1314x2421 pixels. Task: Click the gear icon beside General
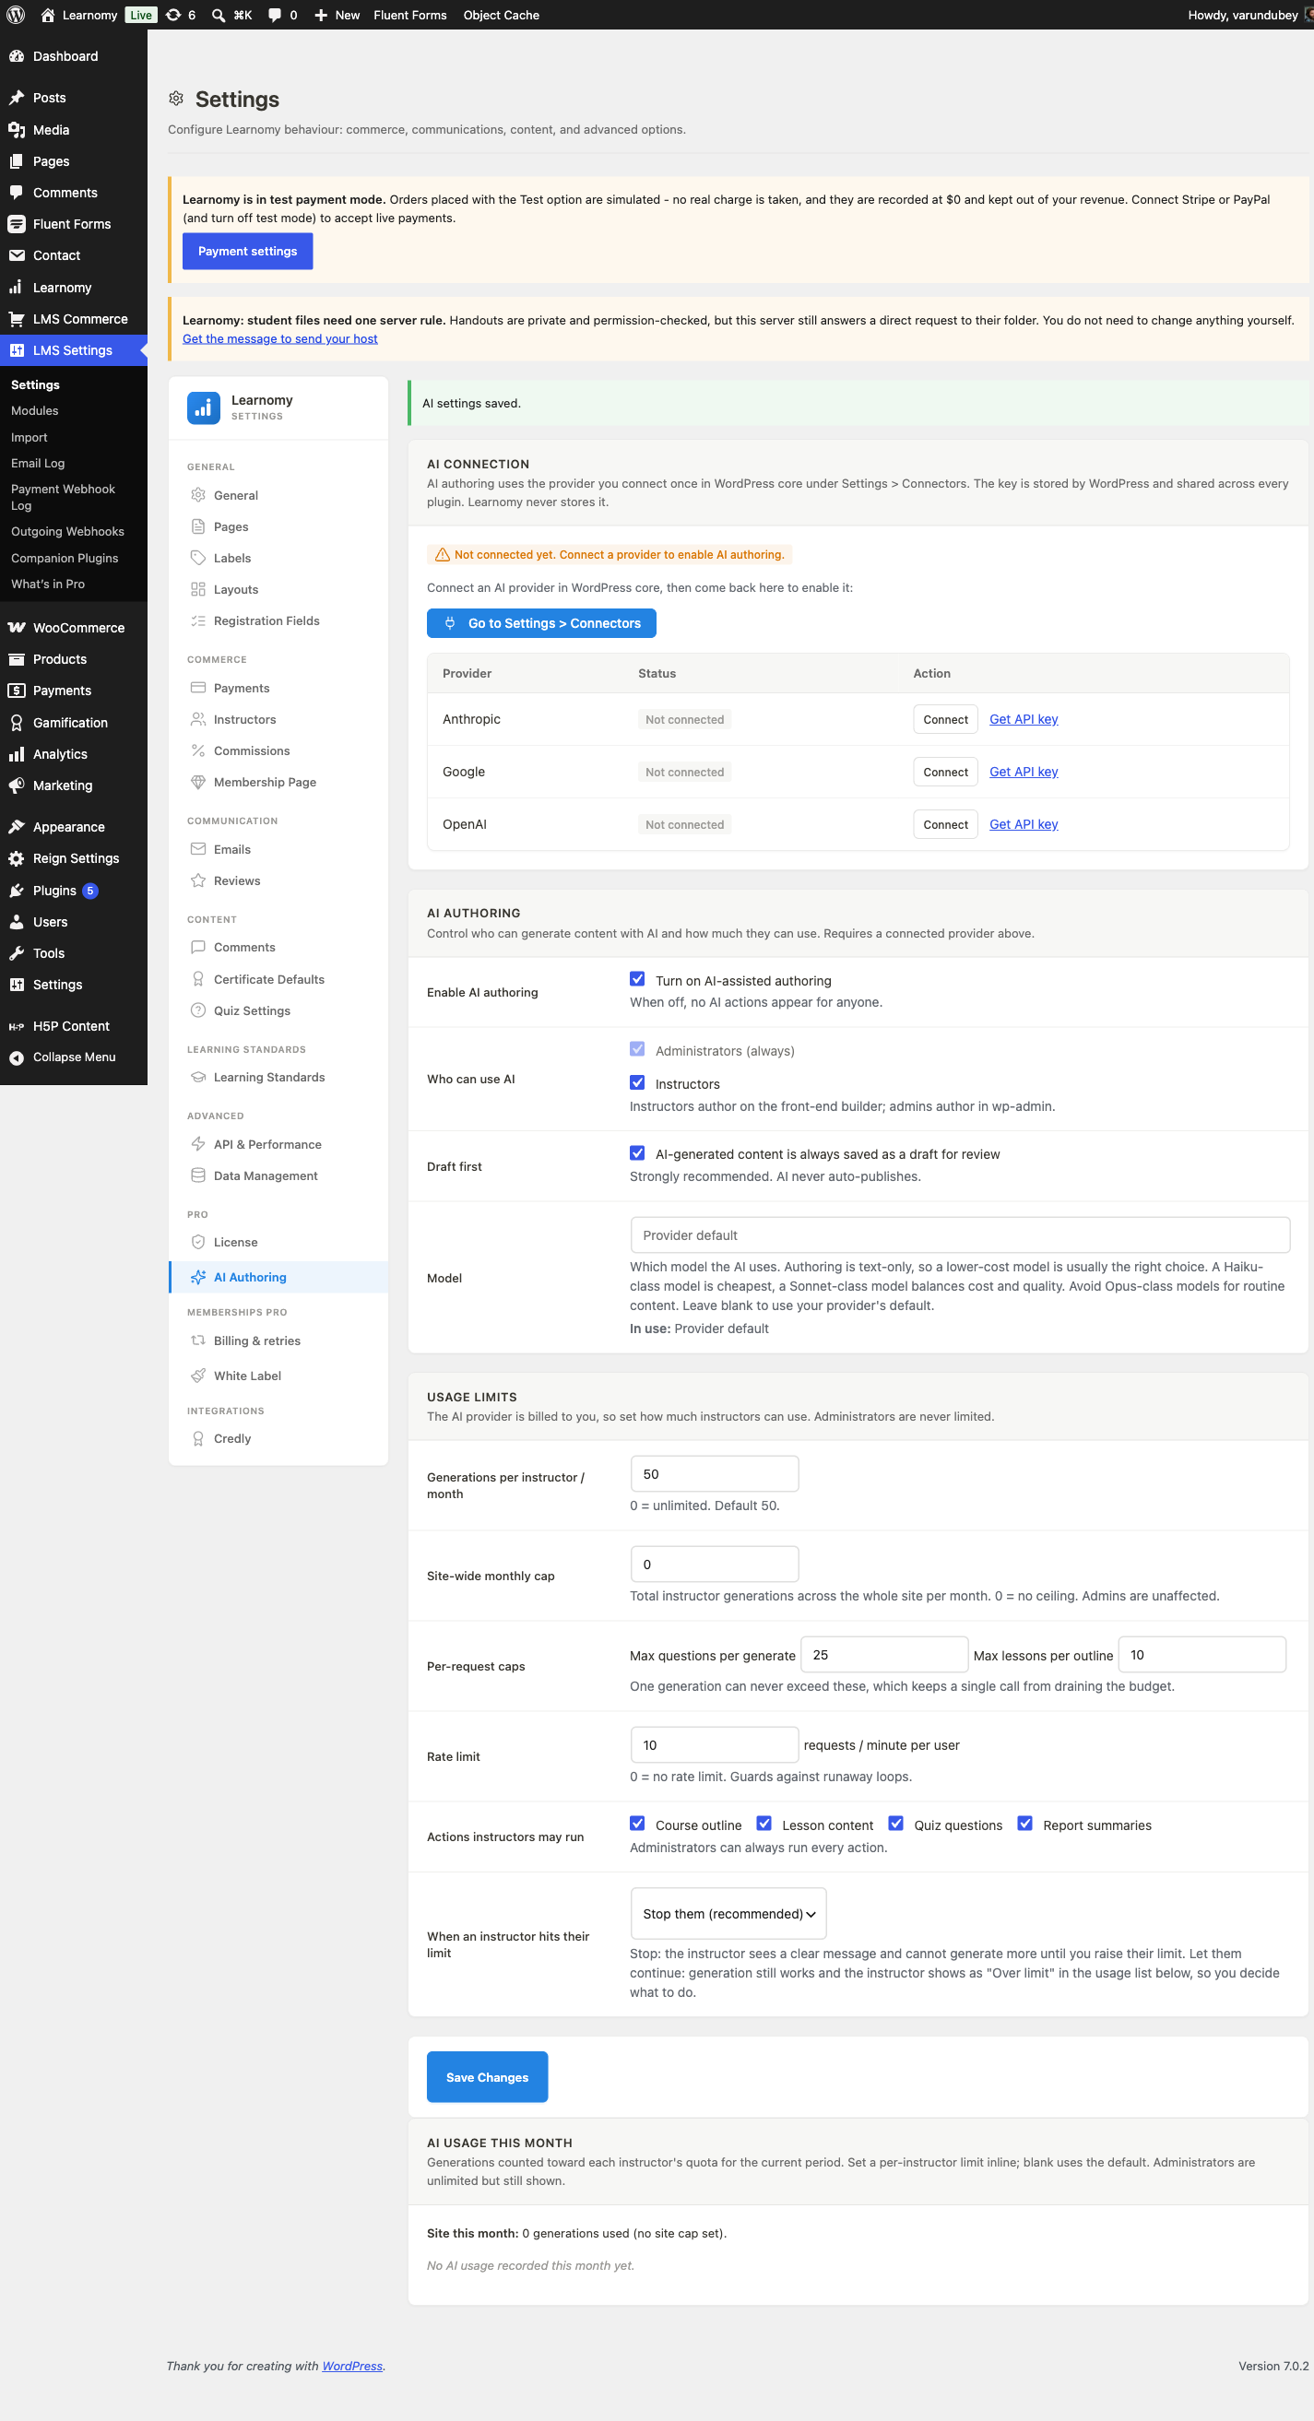click(x=198, y=495)
